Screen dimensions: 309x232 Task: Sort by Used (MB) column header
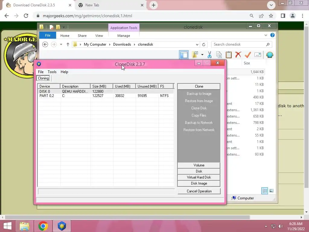click(124, 86)
